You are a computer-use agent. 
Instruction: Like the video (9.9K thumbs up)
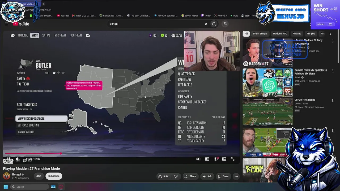(x=164, y=176)
